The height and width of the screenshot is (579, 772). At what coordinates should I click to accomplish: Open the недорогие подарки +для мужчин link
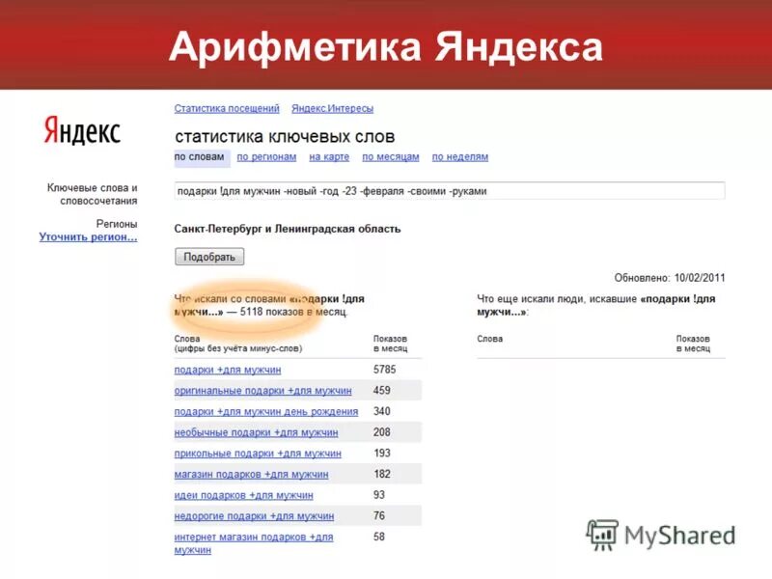click(254, 516)
